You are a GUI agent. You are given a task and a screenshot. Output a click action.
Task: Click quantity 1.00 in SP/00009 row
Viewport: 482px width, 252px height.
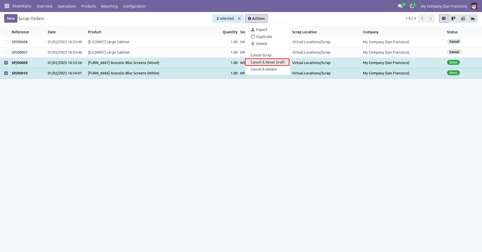234,63
